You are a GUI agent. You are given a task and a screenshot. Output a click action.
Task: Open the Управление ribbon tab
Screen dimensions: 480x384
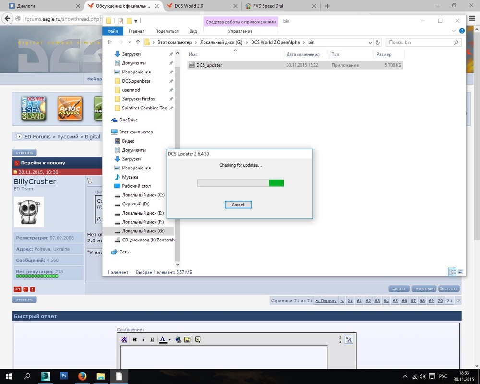(240, 31)
